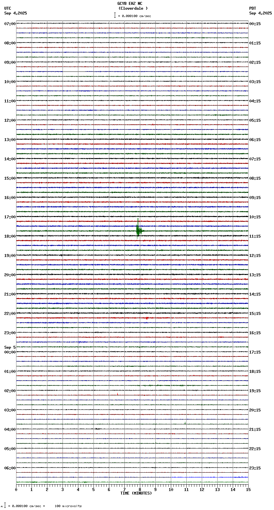Click the 15:15 PDT time label
Image resolution: width=274 pixels, height=510 pixels.
click(x=255, y=314)
